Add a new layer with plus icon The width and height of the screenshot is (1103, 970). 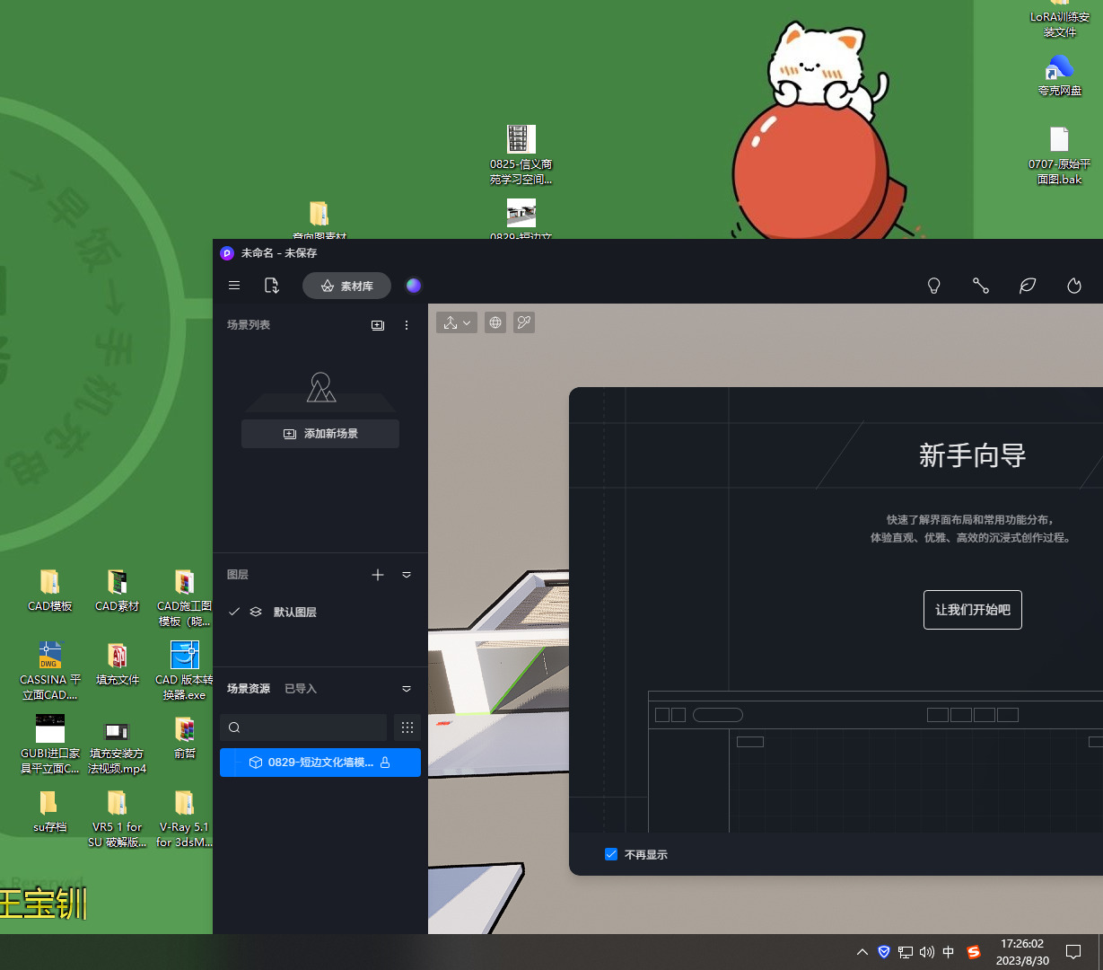(378, 575)
